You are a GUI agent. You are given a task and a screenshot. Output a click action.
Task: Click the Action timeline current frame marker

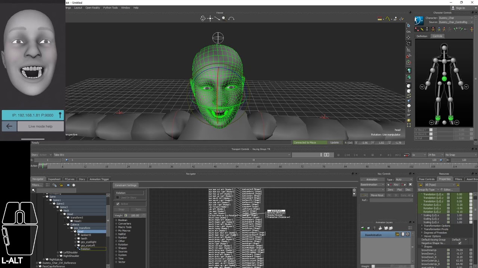[x=43, y=166]
